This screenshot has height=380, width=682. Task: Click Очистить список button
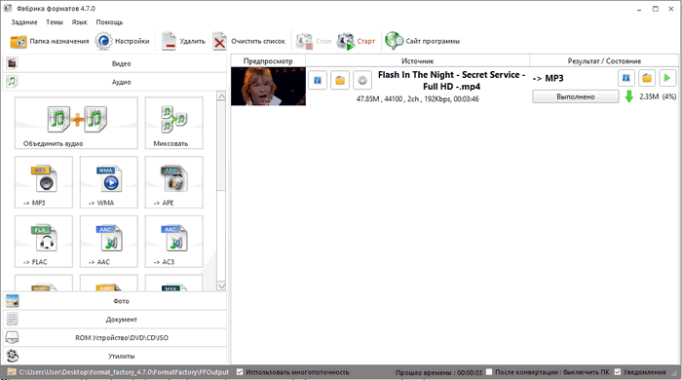click(x=249, y=41)
